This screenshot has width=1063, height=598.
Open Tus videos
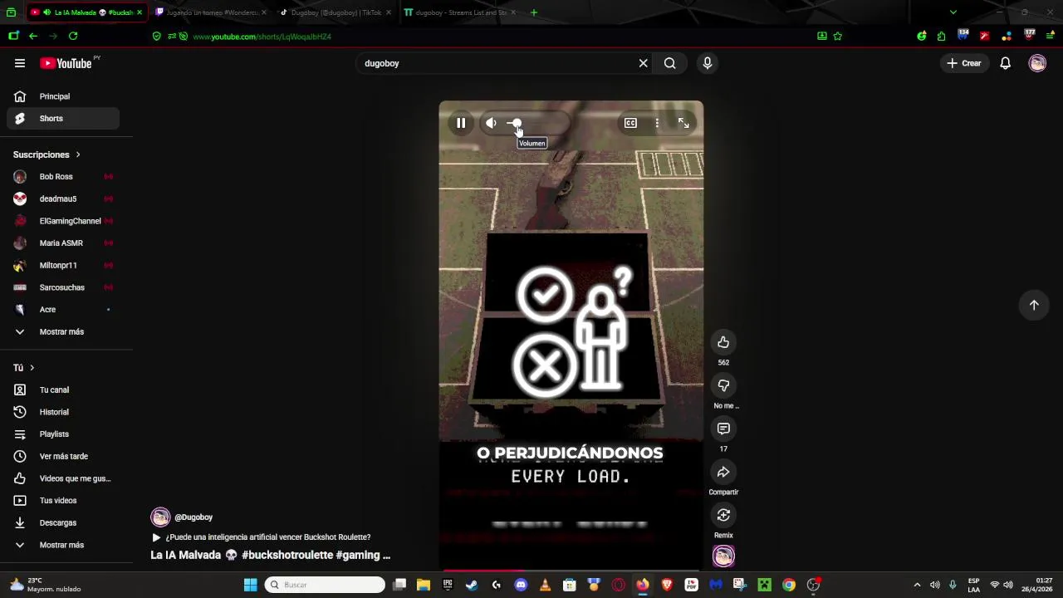coord(63,500)
